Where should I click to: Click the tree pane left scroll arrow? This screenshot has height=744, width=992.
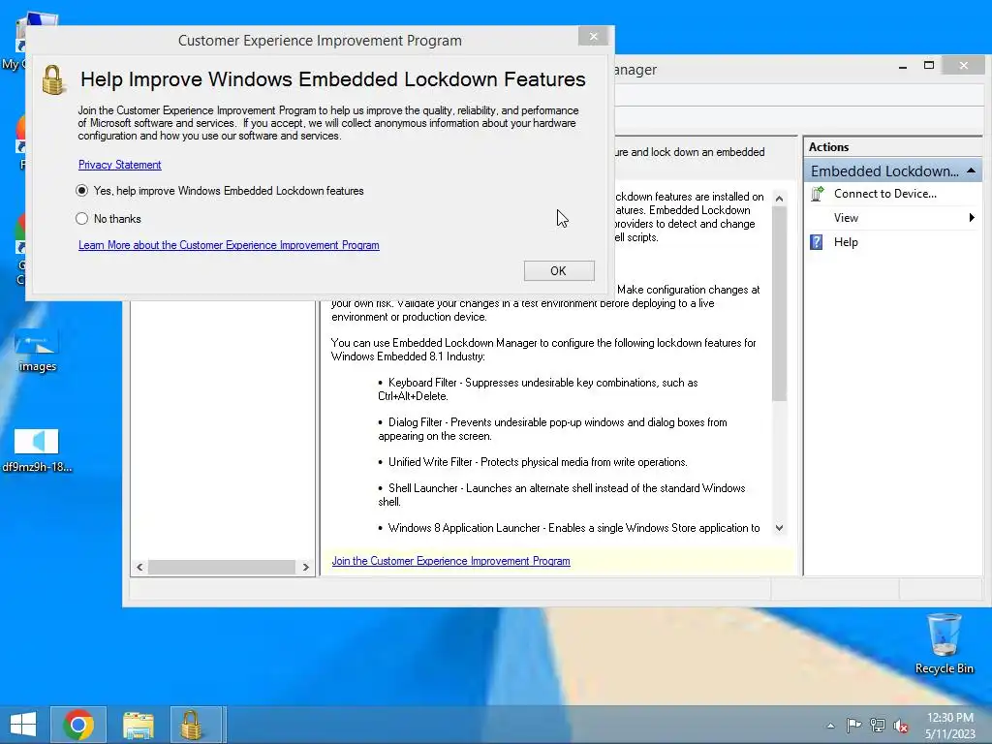pyautogui.click(x=139, y=567)
